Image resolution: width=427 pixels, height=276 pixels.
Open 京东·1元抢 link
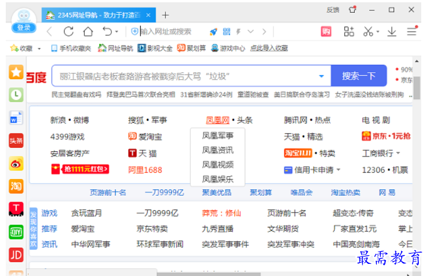pos(386,136)
